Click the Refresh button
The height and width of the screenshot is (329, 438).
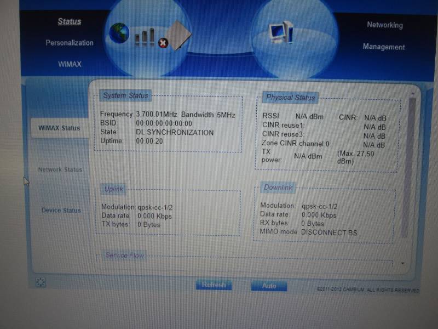tap(214, 285)
